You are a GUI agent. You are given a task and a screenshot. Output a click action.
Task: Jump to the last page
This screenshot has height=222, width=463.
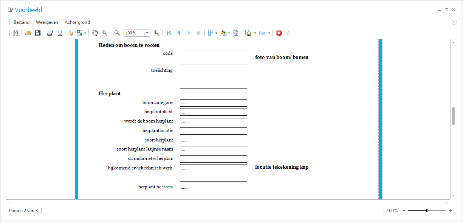tap(198, 33)
